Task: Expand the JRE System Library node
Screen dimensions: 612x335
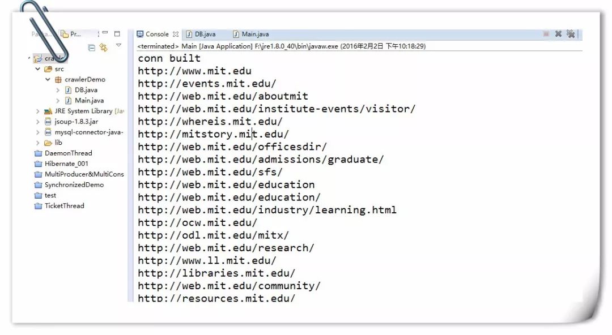Action: coord(38,111)
